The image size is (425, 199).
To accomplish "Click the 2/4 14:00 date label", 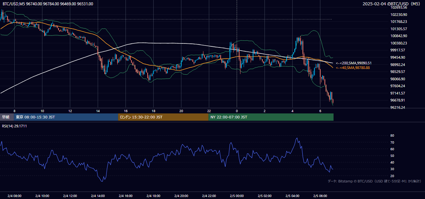I will (98, 196).
